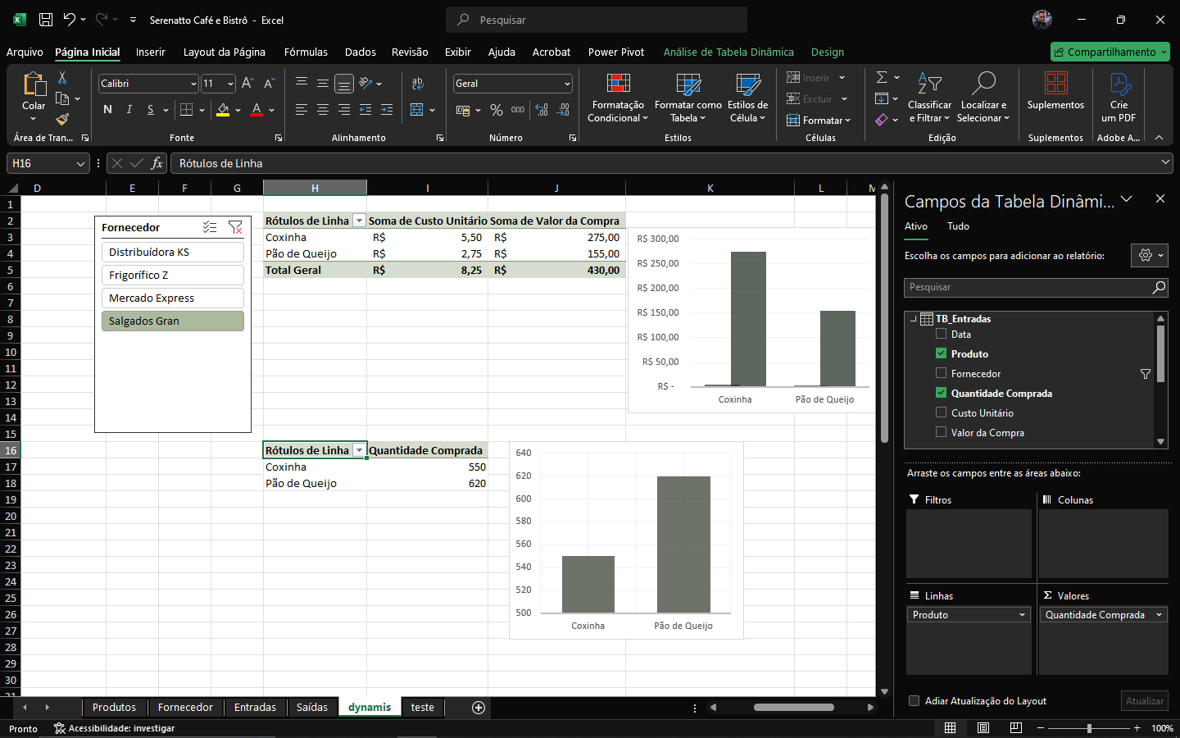Screen dimensions: 1180x738
Task: Click Acessibilidade: investigar in status bar
Action: 114,728
